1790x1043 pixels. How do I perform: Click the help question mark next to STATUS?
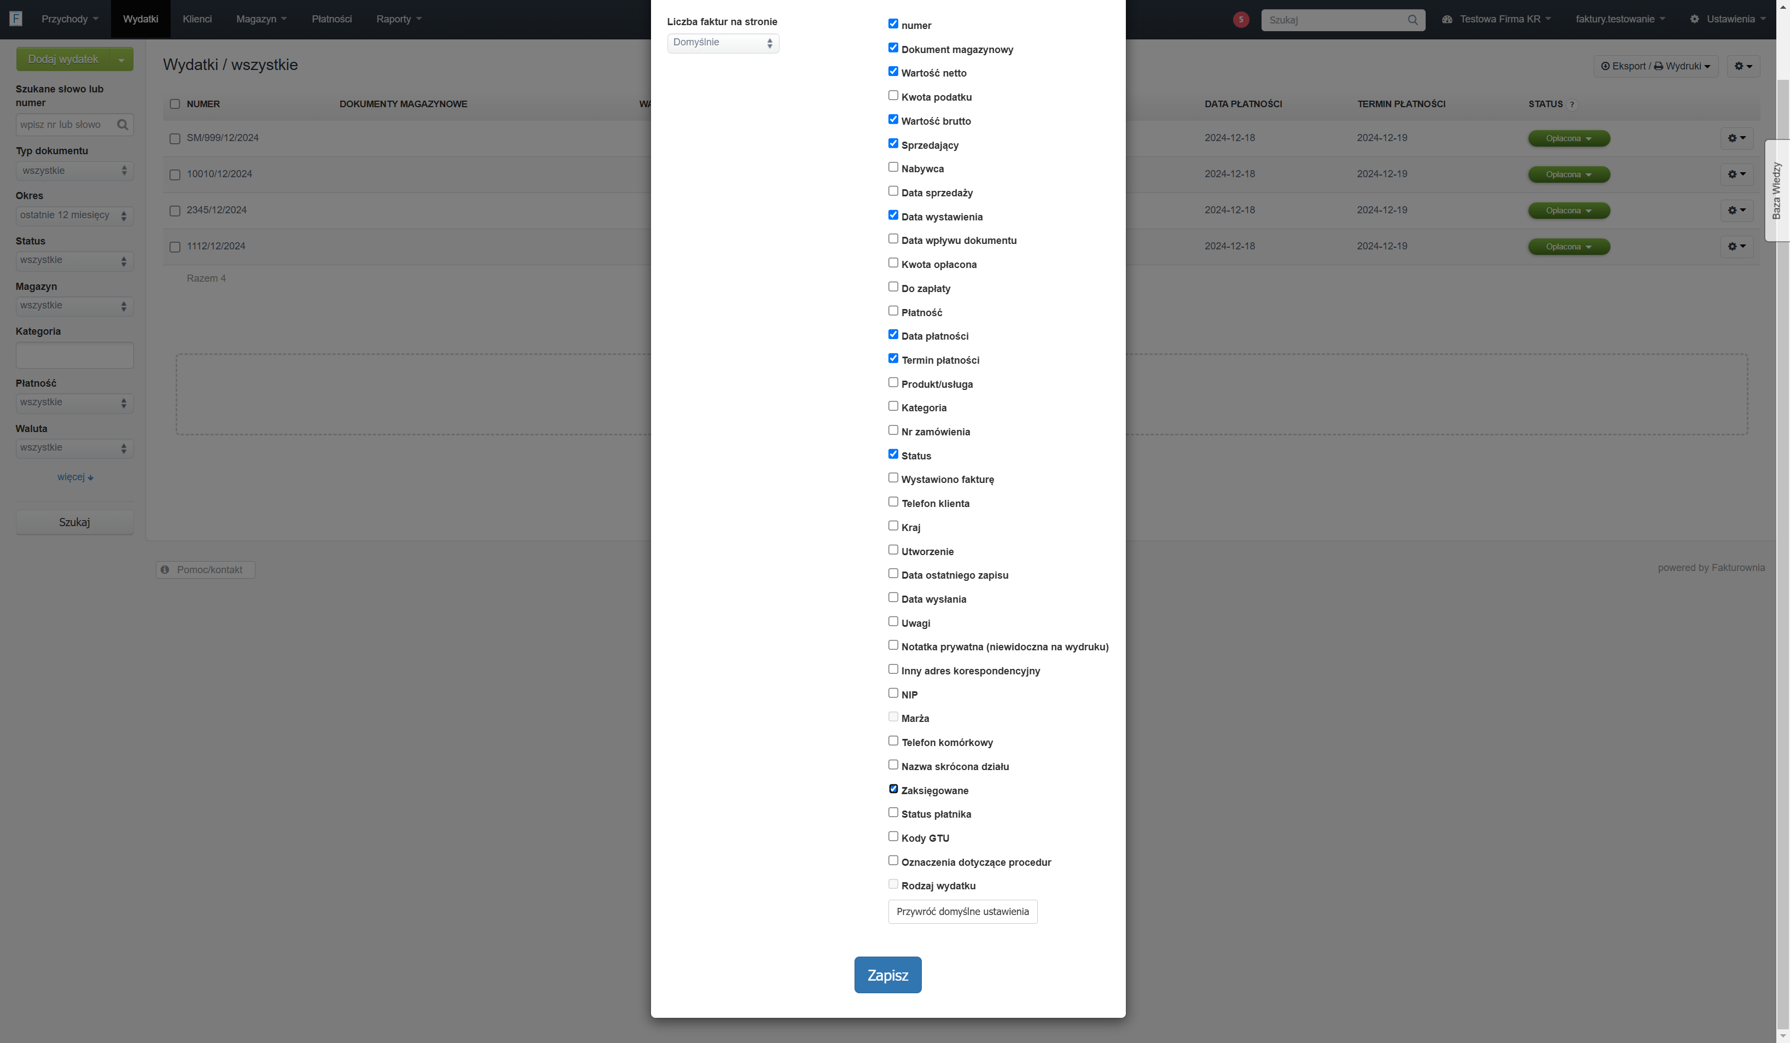click(x=1571, y=104)
